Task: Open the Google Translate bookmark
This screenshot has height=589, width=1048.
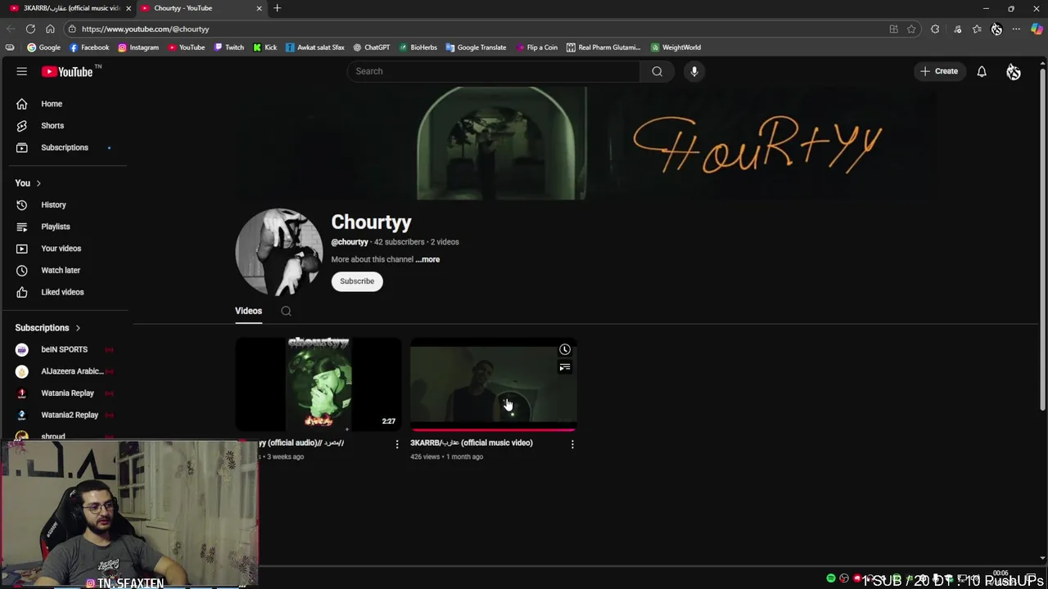Action: 477,47
